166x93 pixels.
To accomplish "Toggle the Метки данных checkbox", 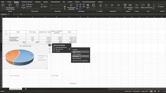I will pos(54,49).
